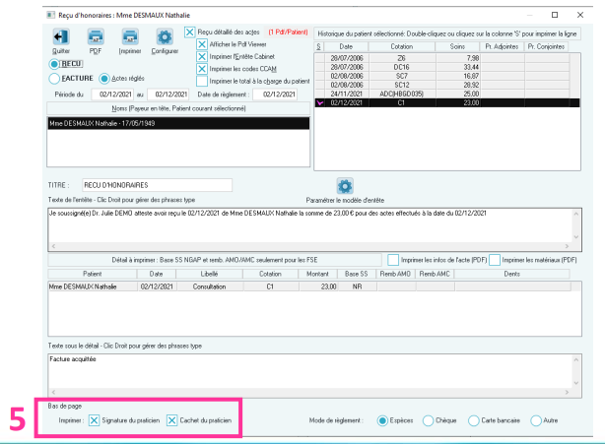Click the Date de règlement field
The height and width of the screenshot is (444, 605).
click(x=275, y=95)
